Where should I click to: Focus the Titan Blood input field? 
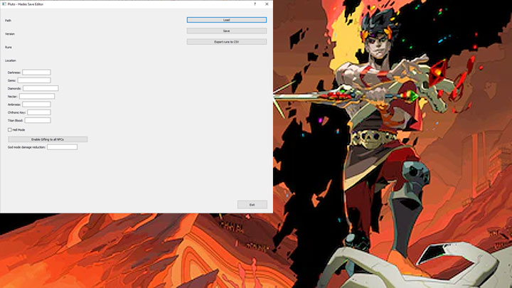(38, 120)
